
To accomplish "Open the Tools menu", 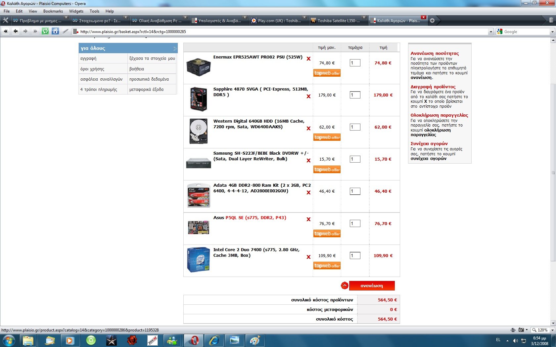I will click(94, 11).
